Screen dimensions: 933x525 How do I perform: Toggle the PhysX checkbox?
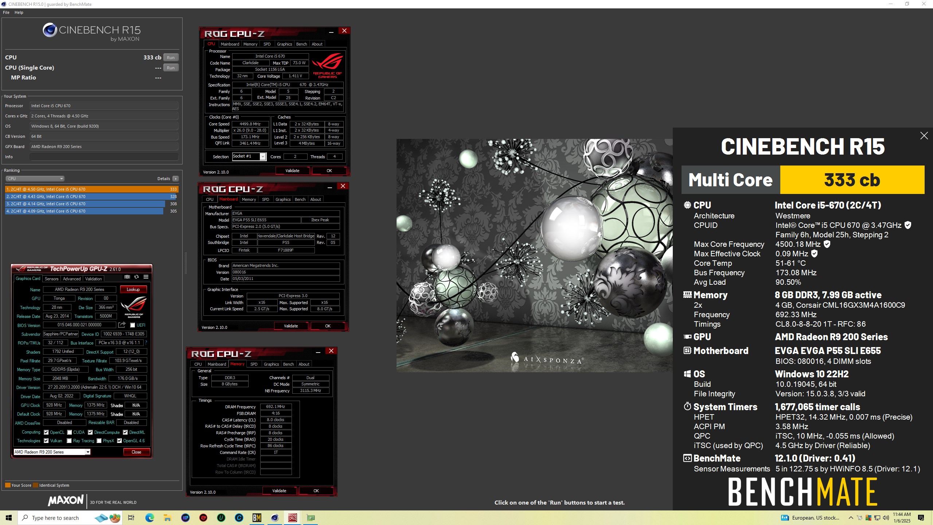[x=99, y=441]
